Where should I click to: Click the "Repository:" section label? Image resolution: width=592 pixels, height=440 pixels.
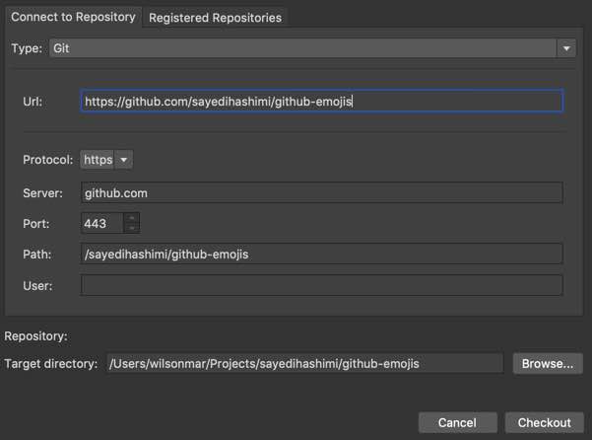click(35, 336)
